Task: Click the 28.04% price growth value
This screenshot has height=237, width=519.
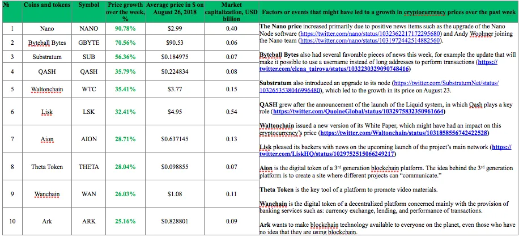Action: coord(125,167)
